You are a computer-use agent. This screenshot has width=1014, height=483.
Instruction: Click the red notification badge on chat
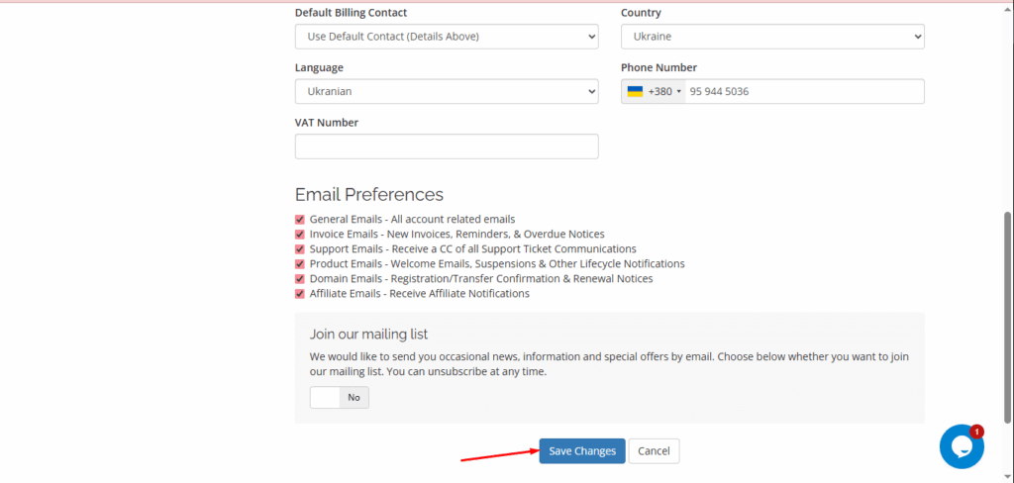pos(976,432)
